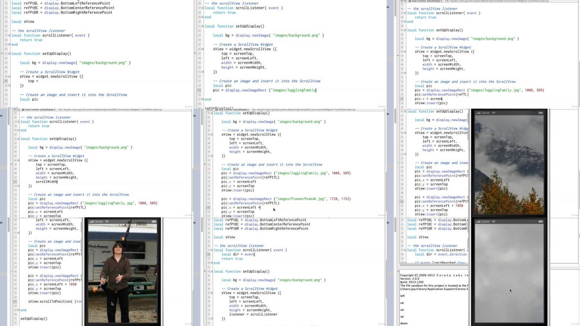Click battery icon in juggler simulator status bar
This screenshot has height=326, width=580.
[x=154, y=222]
